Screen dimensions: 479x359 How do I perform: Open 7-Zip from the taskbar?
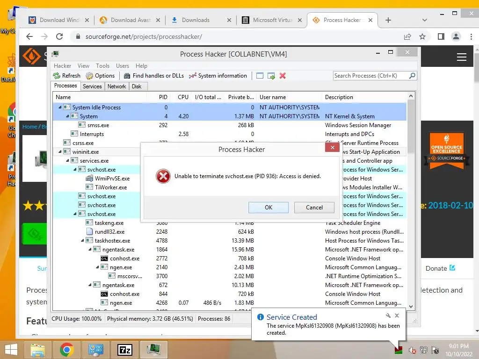point(125,350)
